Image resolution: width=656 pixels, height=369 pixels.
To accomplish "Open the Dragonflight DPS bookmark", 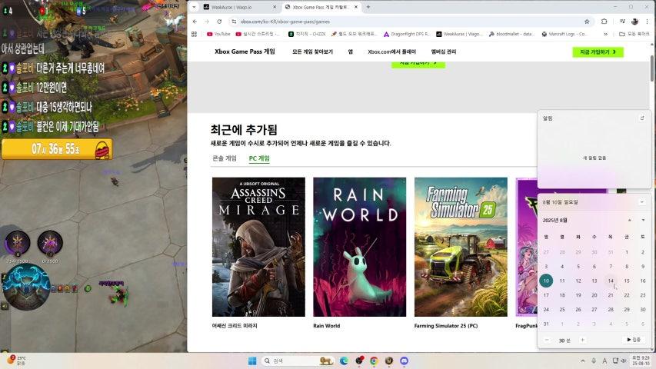I will [407, 34].
